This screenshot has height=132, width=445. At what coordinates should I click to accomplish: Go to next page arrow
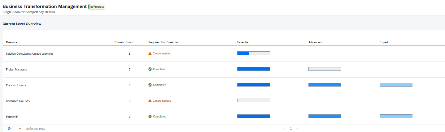click(x=297, y=129)
